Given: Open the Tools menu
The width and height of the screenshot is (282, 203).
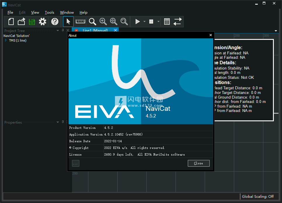Looking at the screenshot, I should (50, 12).
